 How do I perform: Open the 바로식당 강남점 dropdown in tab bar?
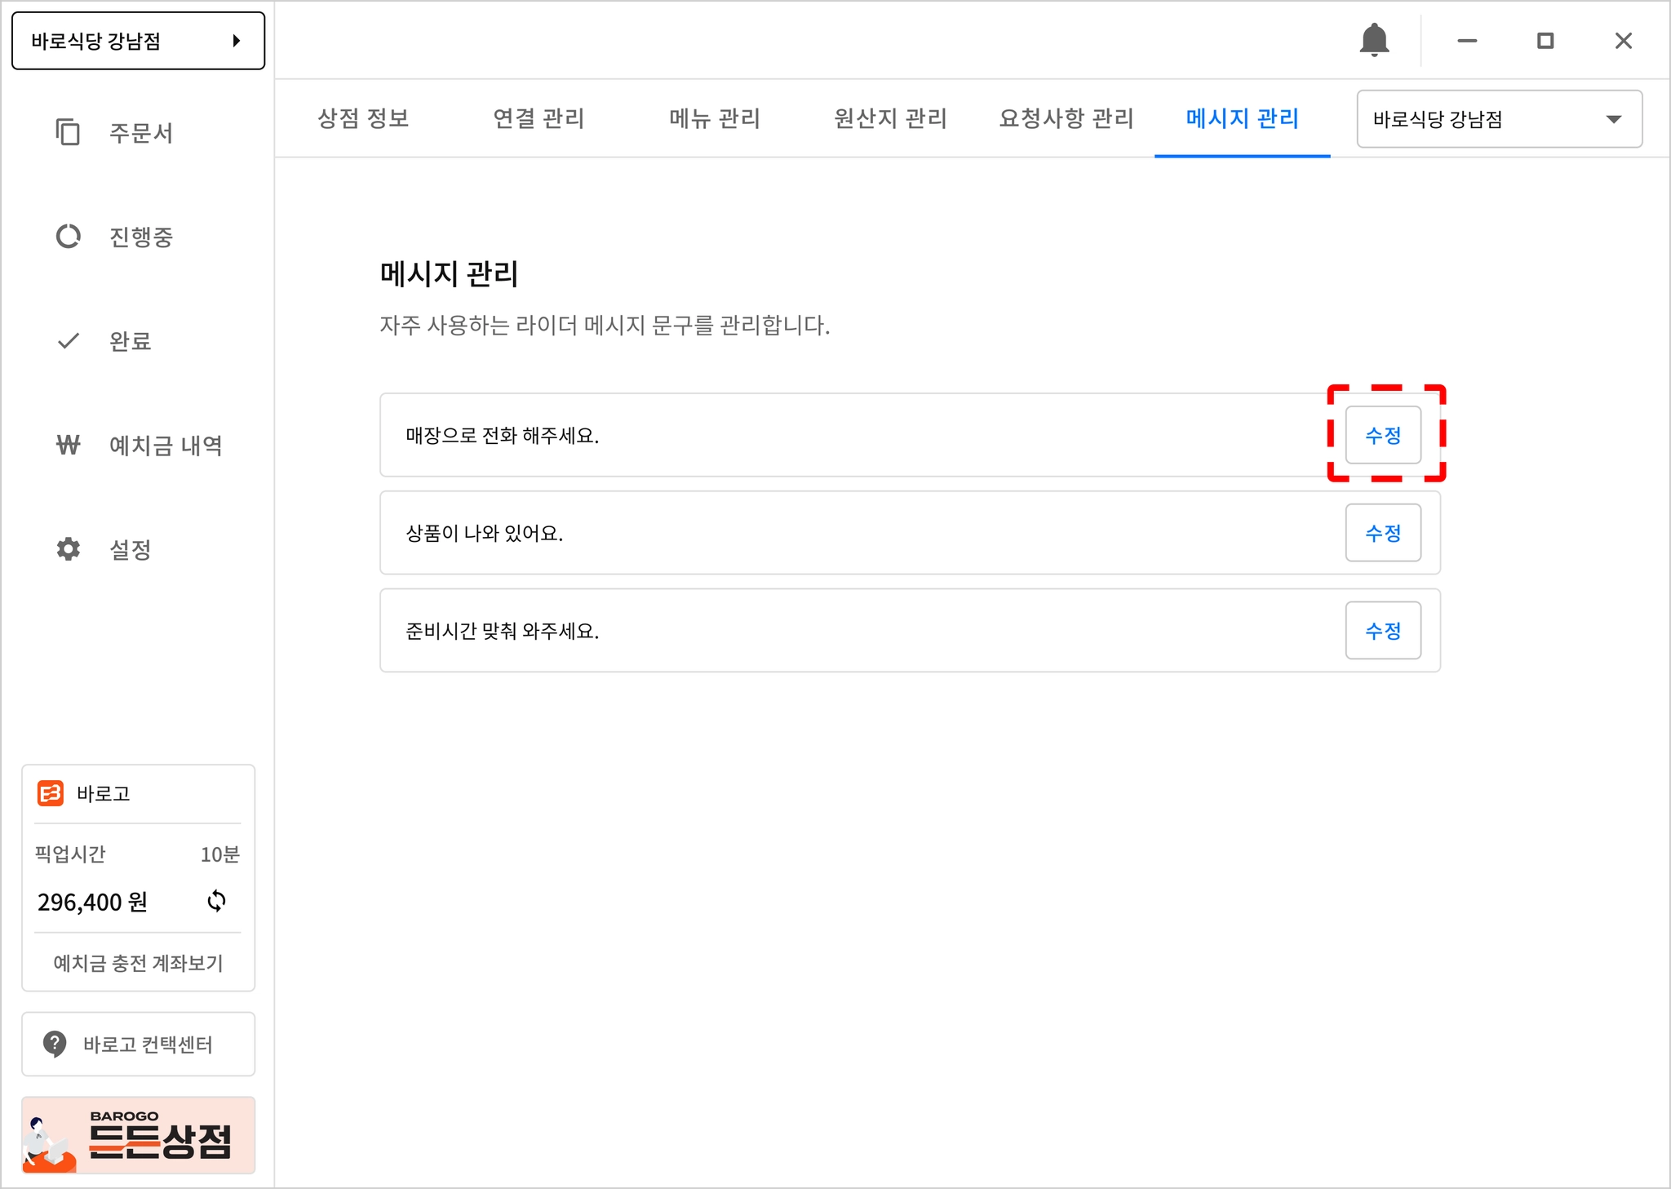coord(1498,119)
